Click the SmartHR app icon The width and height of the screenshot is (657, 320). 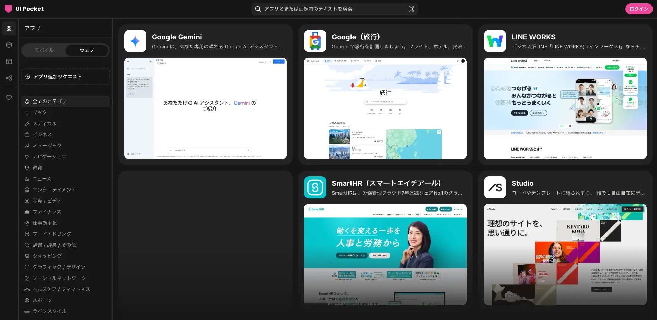(x=315, y=187)
